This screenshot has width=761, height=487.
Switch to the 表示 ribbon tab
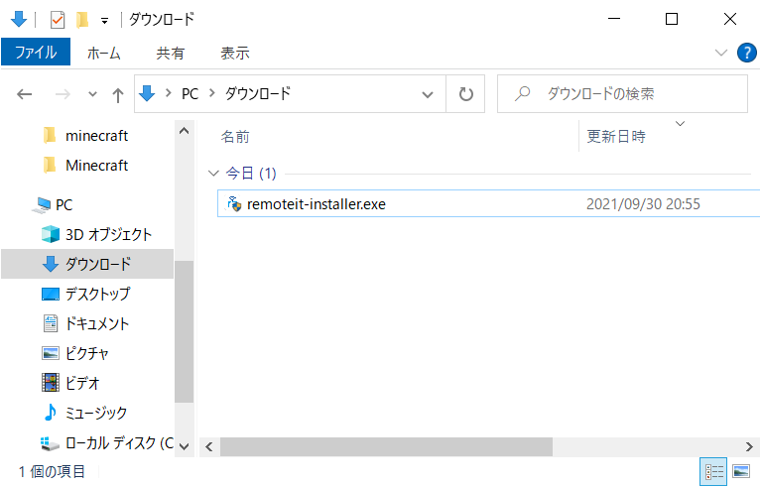pos(235,53)
